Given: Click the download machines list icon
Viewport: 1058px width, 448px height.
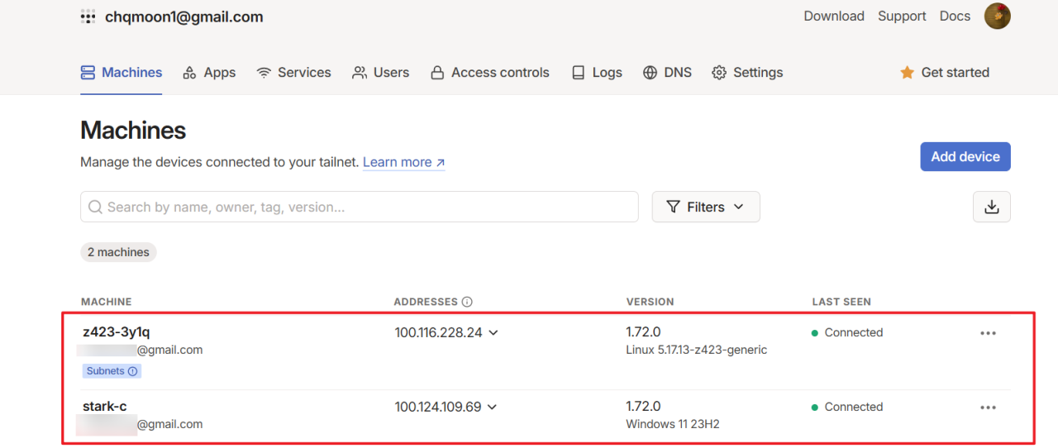Looking at the screenshot, I should click(x=991, y=207).
